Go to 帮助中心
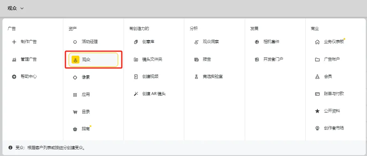 28,77
